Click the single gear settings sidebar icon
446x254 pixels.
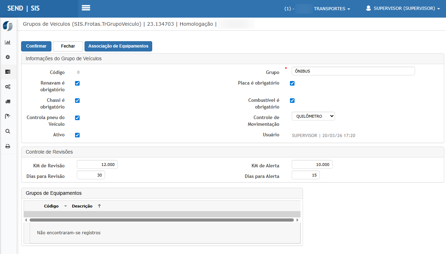(7, 57)
